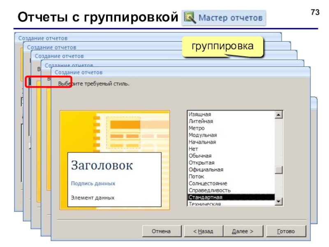The width and height of the screenshot is (329, 247).
Task: Click the style list scroll-down arrow
Action: click(279, 202)
